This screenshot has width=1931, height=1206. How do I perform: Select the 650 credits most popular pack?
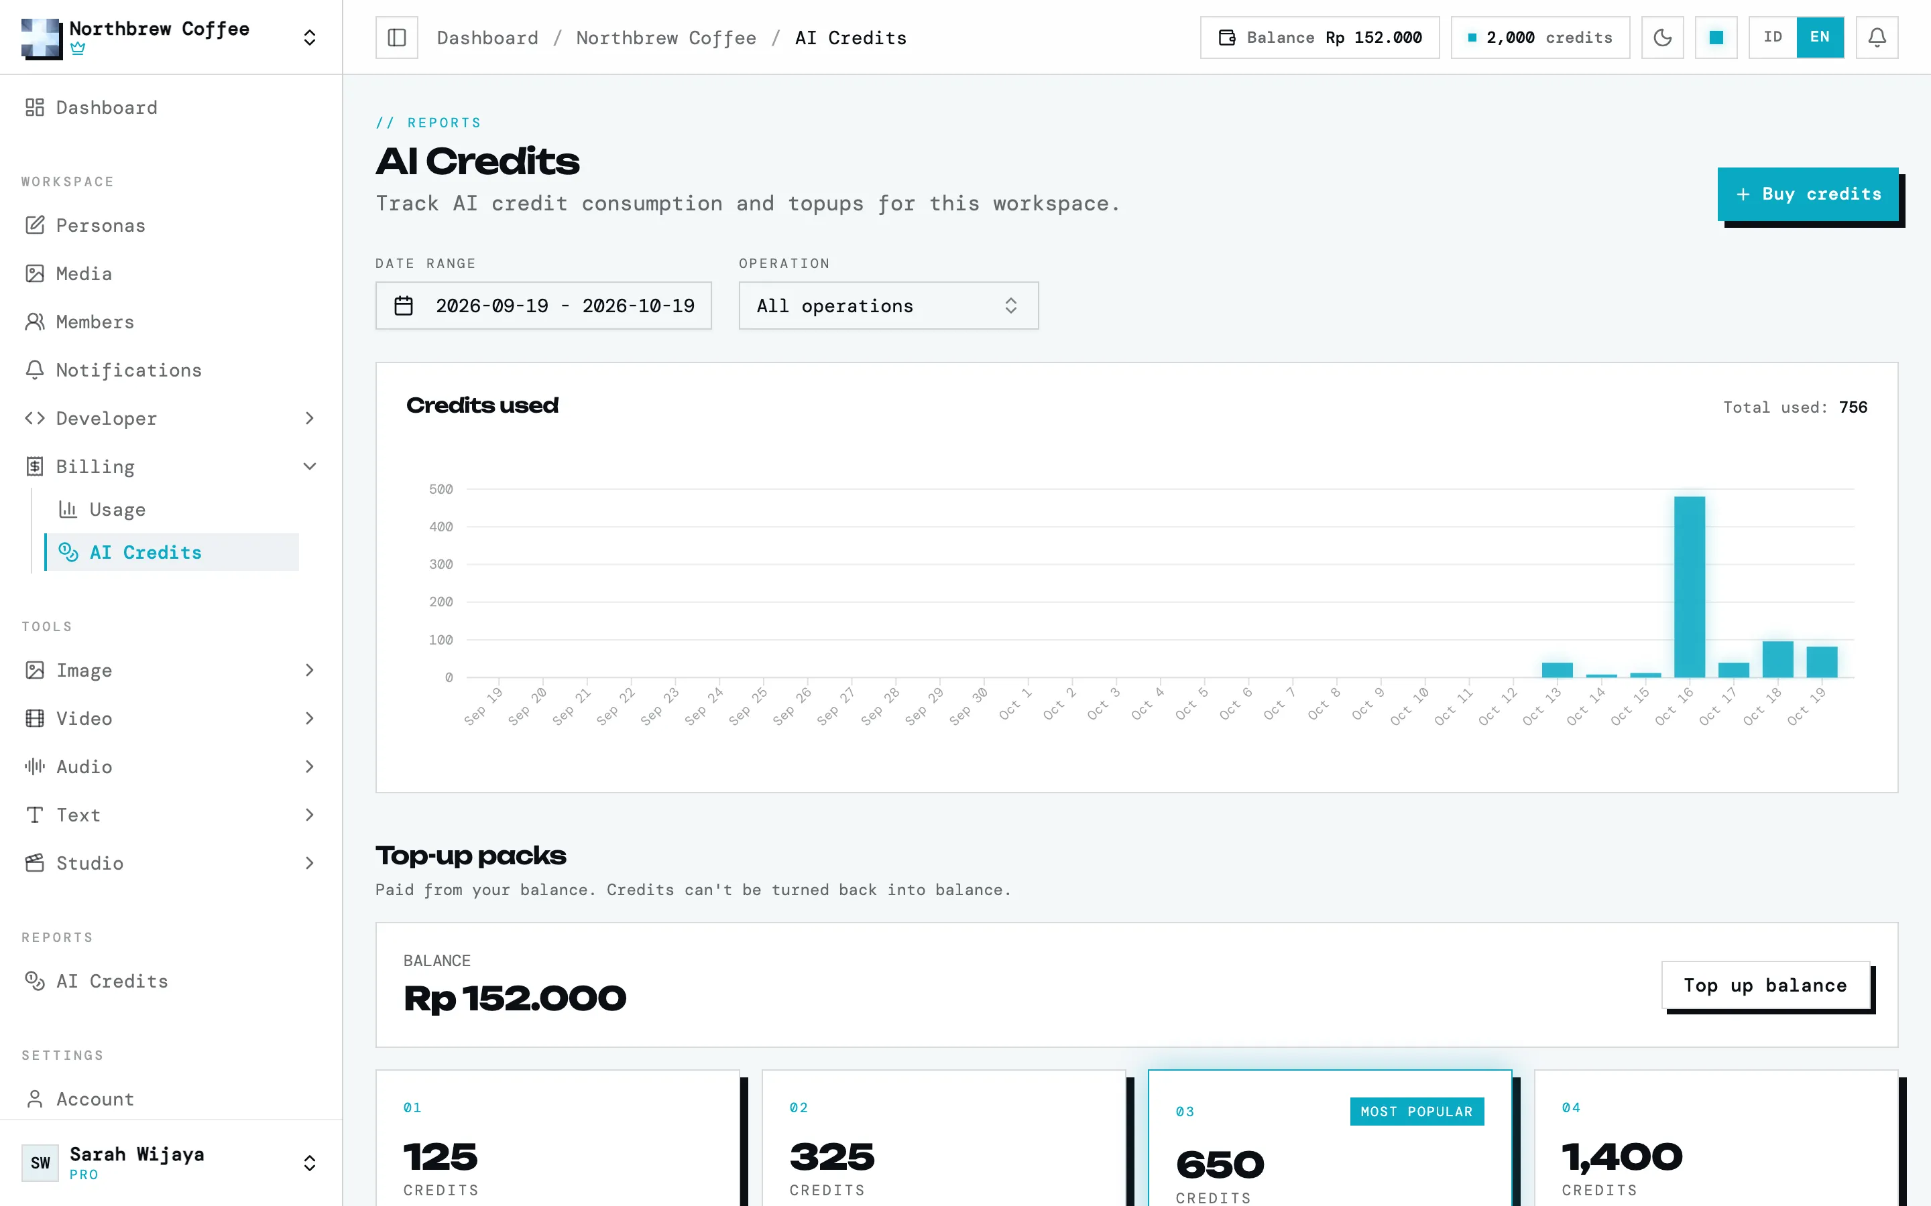(1330, 1139)
